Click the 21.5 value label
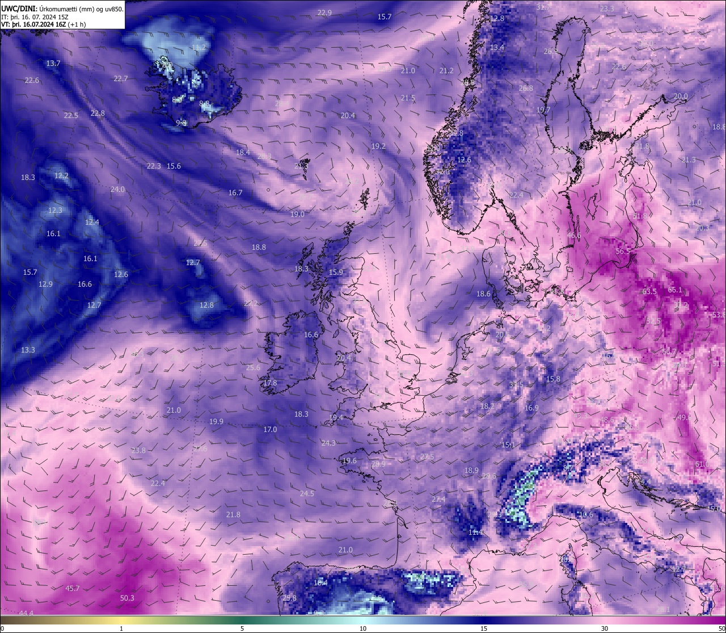726x633 pixels. 407,98
